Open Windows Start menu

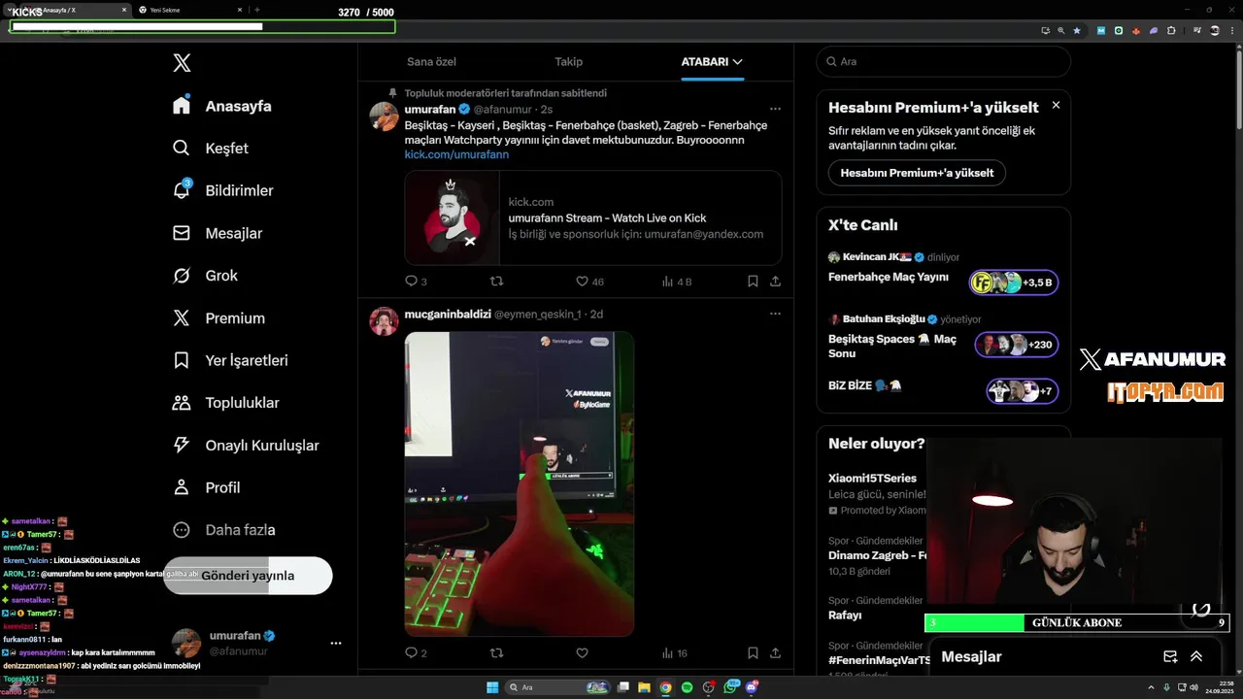(492, 687)
